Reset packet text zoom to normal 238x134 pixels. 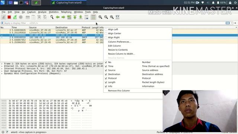tap(112, 17)
